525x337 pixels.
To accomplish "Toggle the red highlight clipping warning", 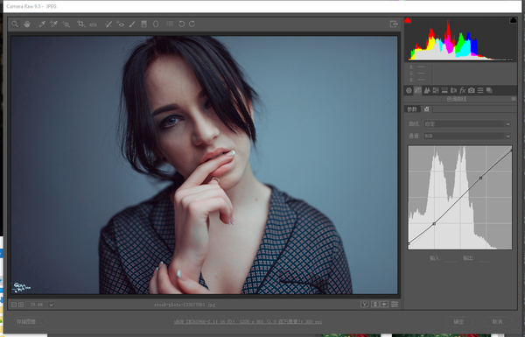I will pyautogui.click(x=408, y=20).
